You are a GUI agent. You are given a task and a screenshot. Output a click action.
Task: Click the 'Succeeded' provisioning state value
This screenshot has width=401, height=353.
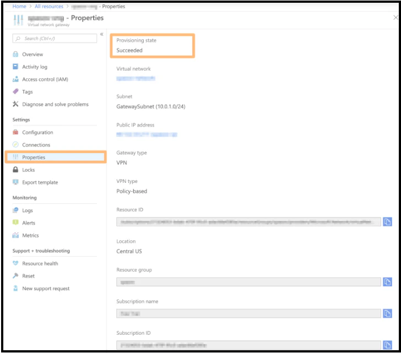129,50
